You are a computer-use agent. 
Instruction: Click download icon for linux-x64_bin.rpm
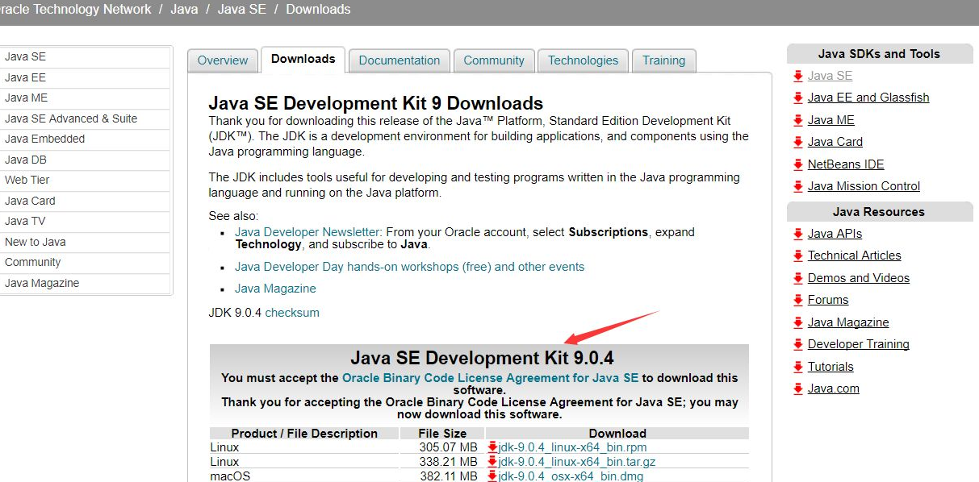point(492,447)
